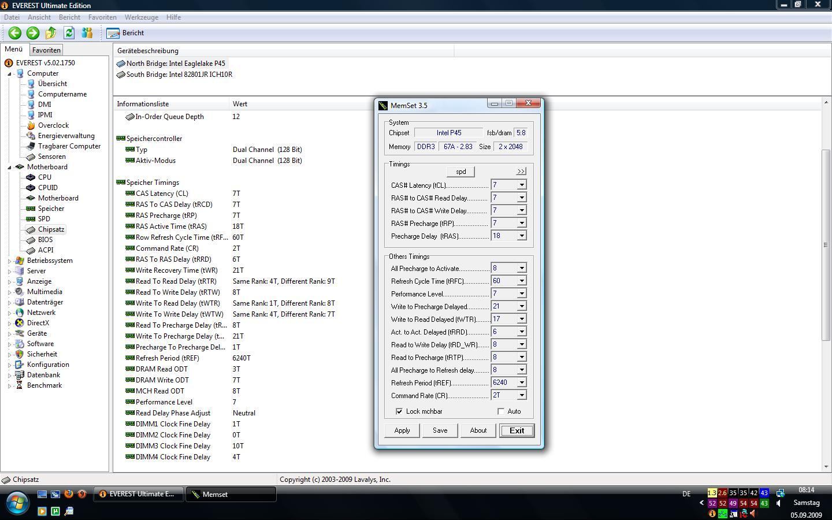Image resolution: width=832 pixels, height=520 pixels.
Task: Open the Bericht menu
Action: point(69,17)
